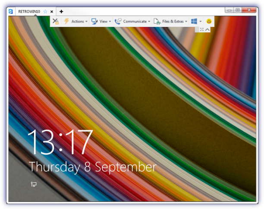Open the Communicate menu

click(132, 22)
